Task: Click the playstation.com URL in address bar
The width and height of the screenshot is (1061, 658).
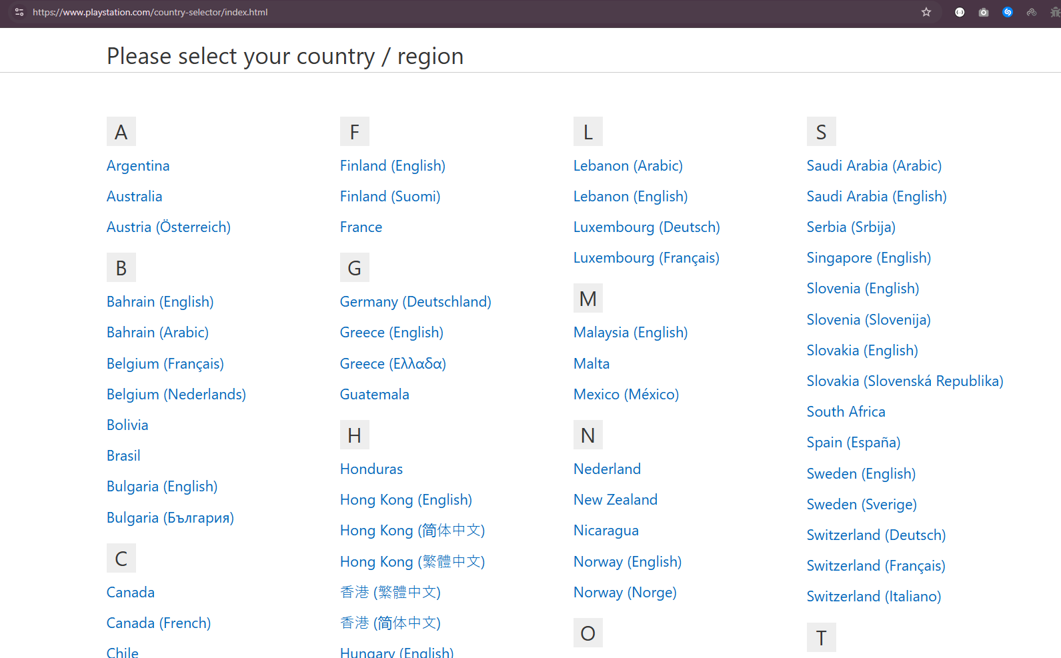Action: (150, 12)
